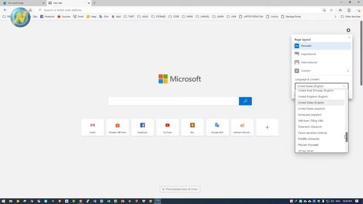Open Other favorites folder

(x=351, y=16)
